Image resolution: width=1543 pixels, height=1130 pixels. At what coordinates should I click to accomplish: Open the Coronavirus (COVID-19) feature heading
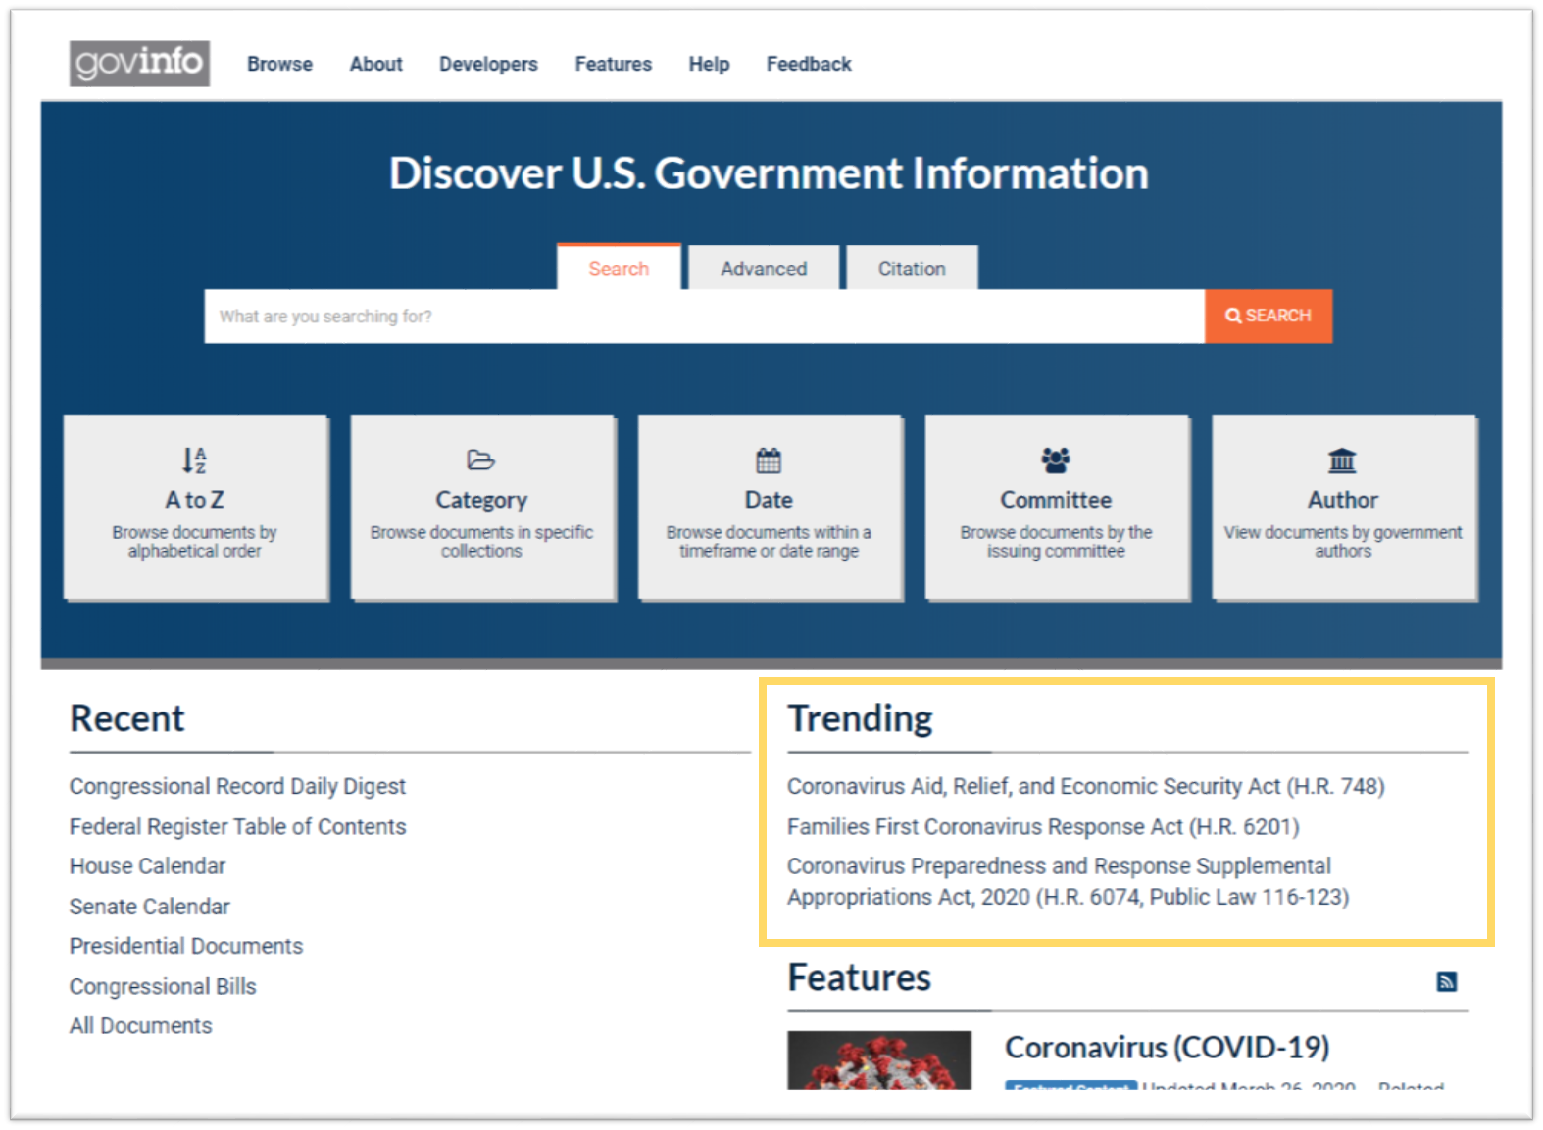1167,1047
